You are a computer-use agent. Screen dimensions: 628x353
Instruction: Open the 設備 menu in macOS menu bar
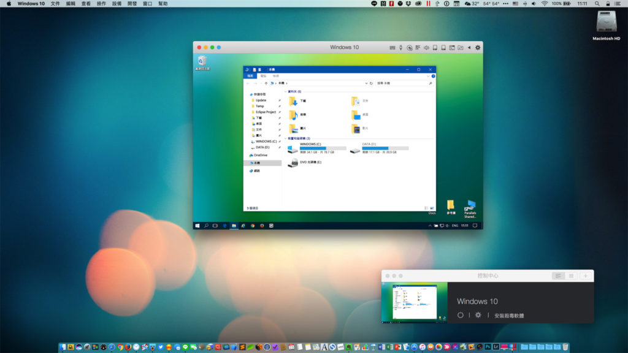[117, 4]
